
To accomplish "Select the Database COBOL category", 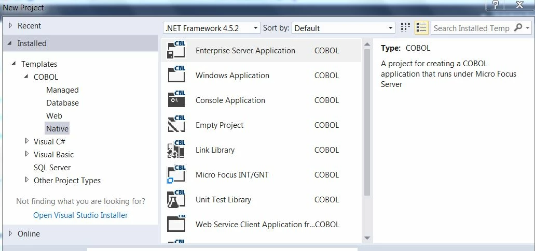I will pos(62,102).
